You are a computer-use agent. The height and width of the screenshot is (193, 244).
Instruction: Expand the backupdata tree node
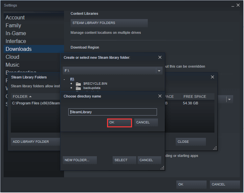click(71, 88)
